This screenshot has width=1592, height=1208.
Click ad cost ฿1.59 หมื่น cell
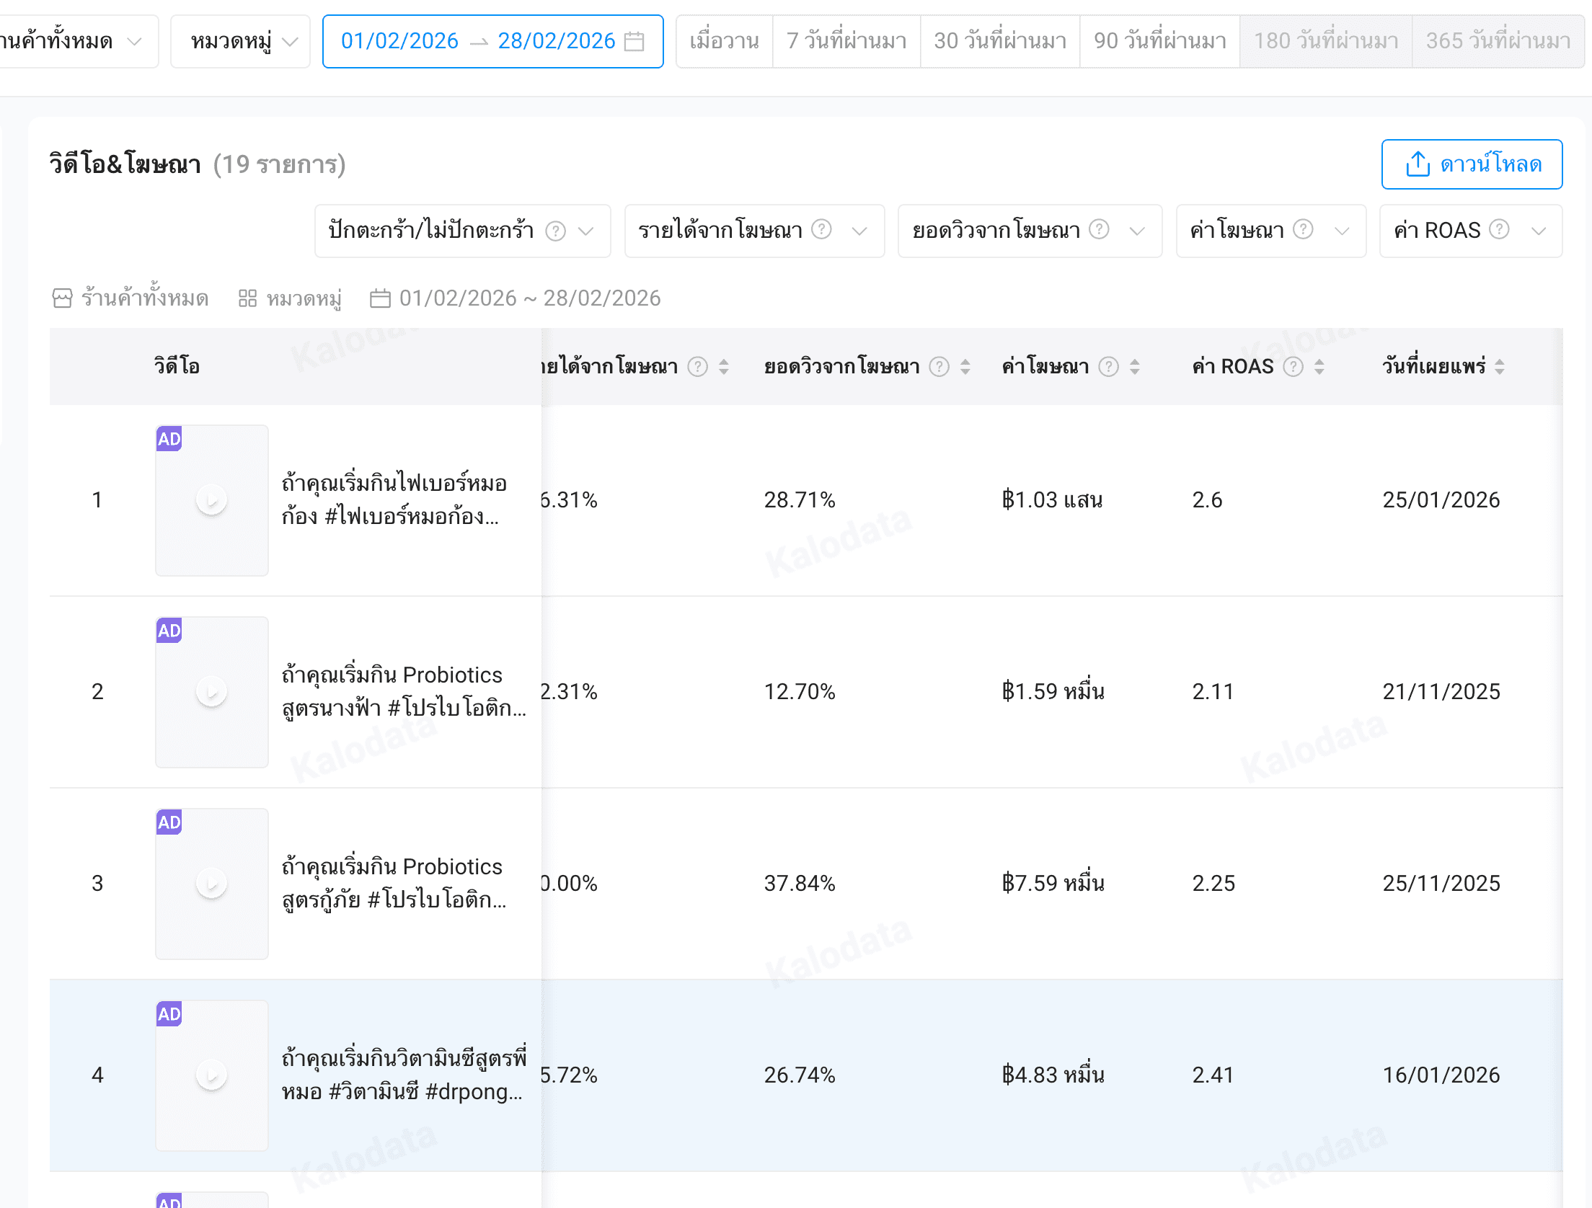(1053, 691)
